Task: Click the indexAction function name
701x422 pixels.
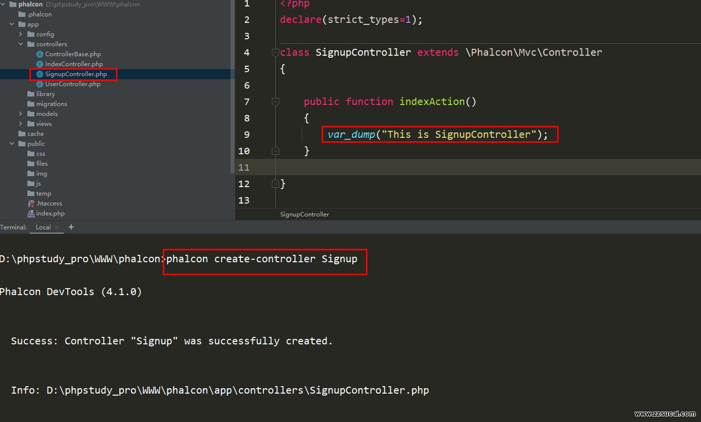Action: (x=432, y=102)
